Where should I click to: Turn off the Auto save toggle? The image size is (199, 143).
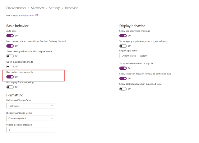point(10,36)
